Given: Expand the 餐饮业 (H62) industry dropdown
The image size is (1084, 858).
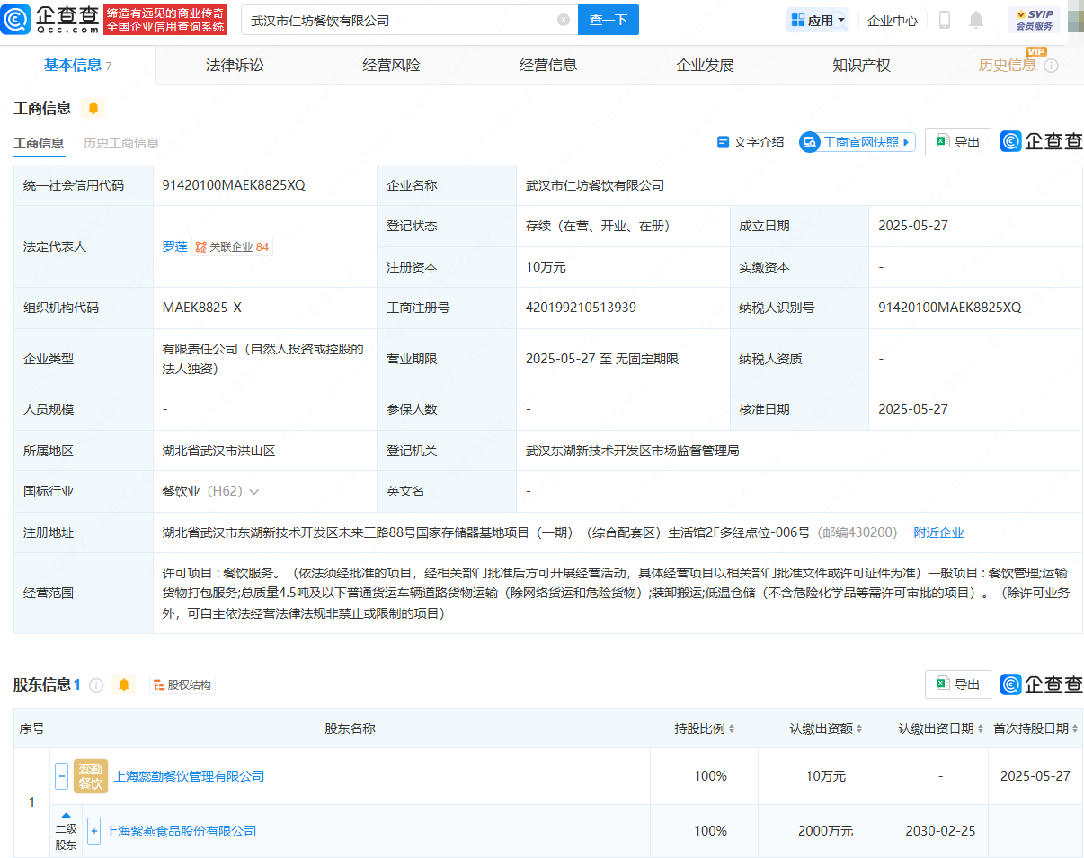Looking at the screenshot, I should 254,492.
